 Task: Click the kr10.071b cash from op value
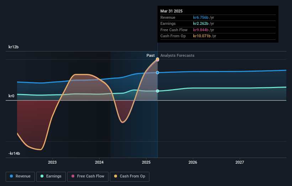[202, 36]
